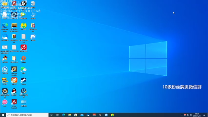Screen dimensions: 208x117
Task: Open the volume control tray icon
Action: [191, 115]
